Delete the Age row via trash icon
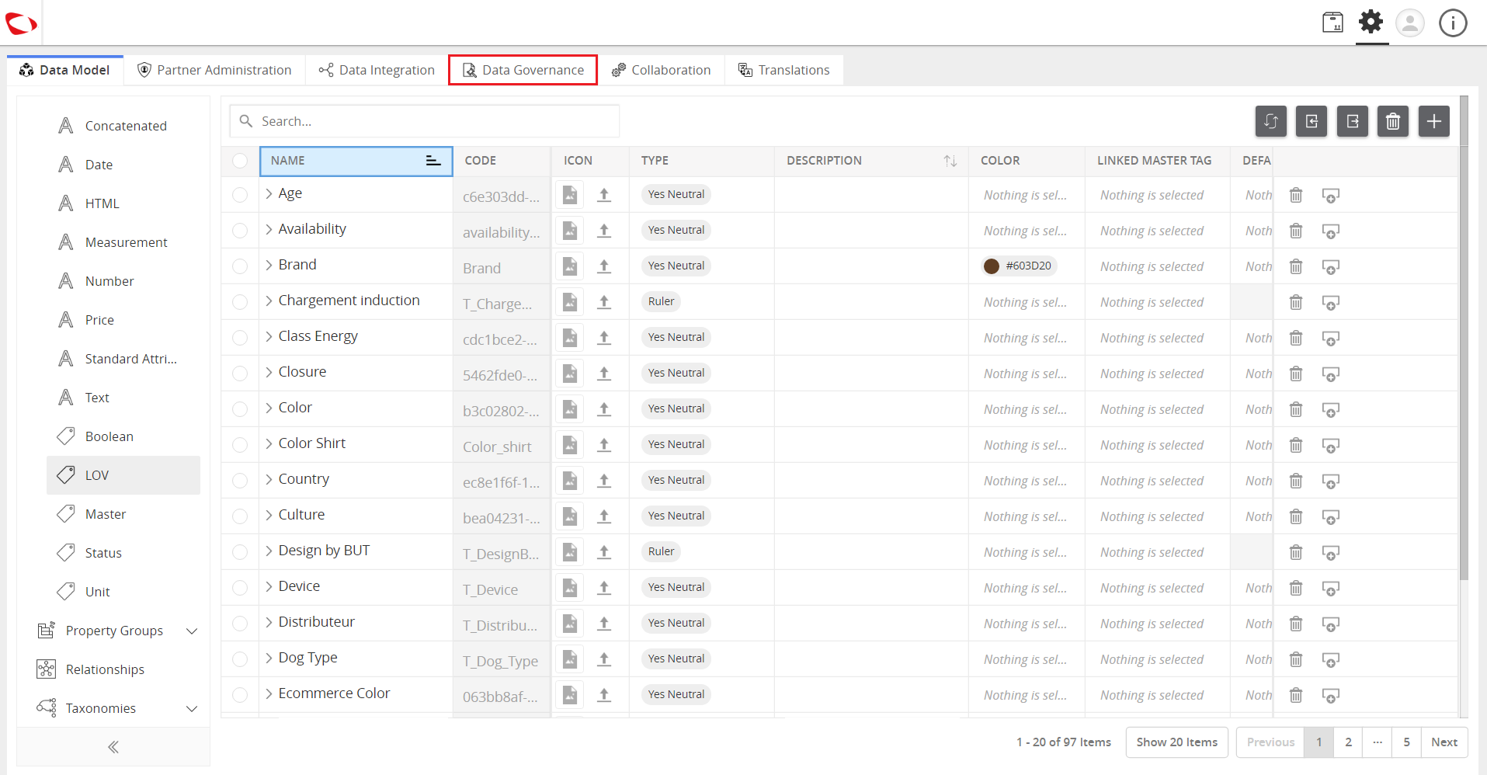1487x775 pixels. pos(1296,195)
